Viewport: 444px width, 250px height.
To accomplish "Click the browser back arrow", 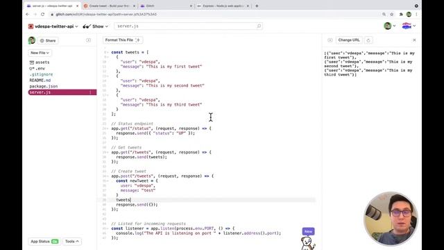I will 28,14.
